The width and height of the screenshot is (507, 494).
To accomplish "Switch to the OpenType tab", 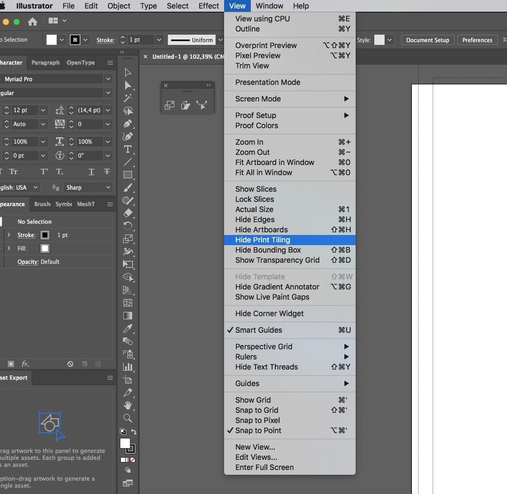I will 81,62.
